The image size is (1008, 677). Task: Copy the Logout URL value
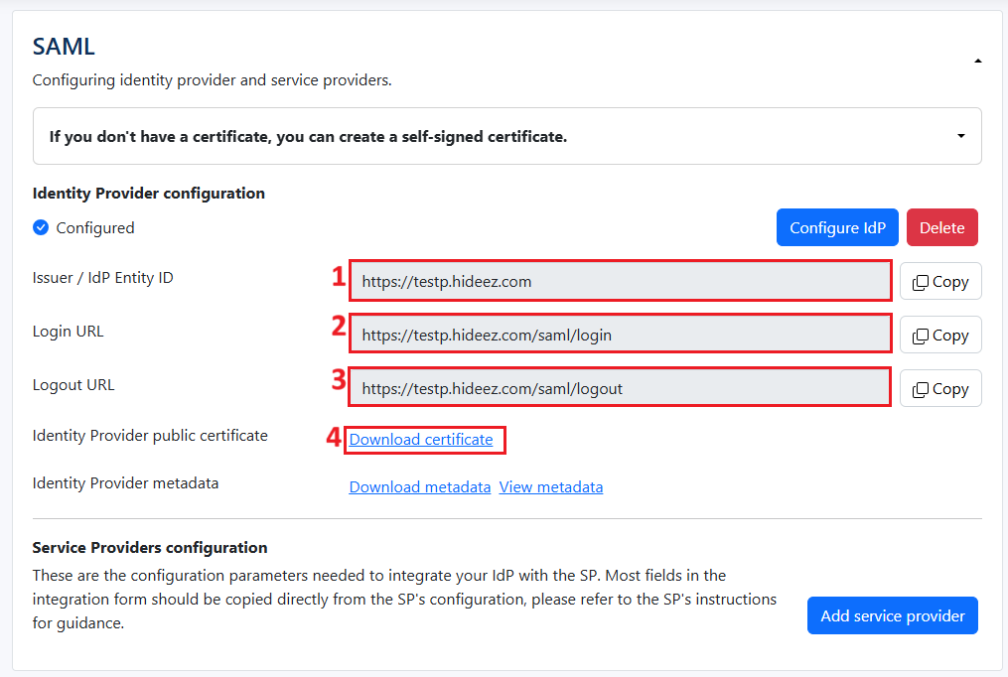click(x=939, y=389)
